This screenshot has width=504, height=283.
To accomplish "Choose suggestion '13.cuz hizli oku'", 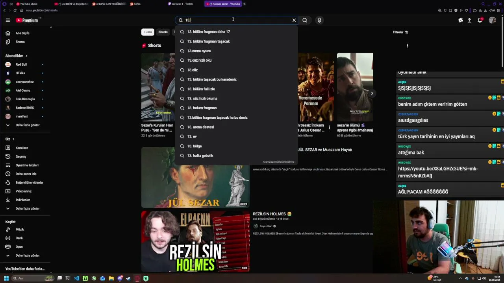I will (x=237, y=60).
